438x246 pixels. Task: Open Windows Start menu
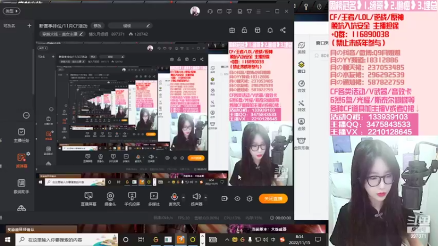tap(8, 239)
